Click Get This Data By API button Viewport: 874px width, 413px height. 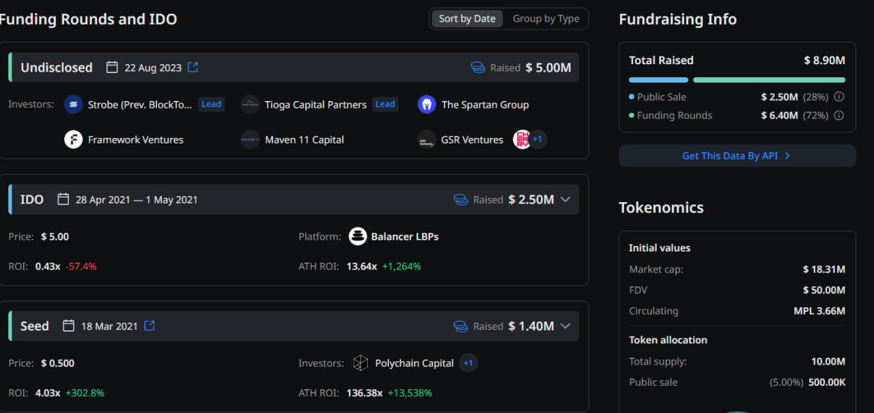(x=737, y=156)
